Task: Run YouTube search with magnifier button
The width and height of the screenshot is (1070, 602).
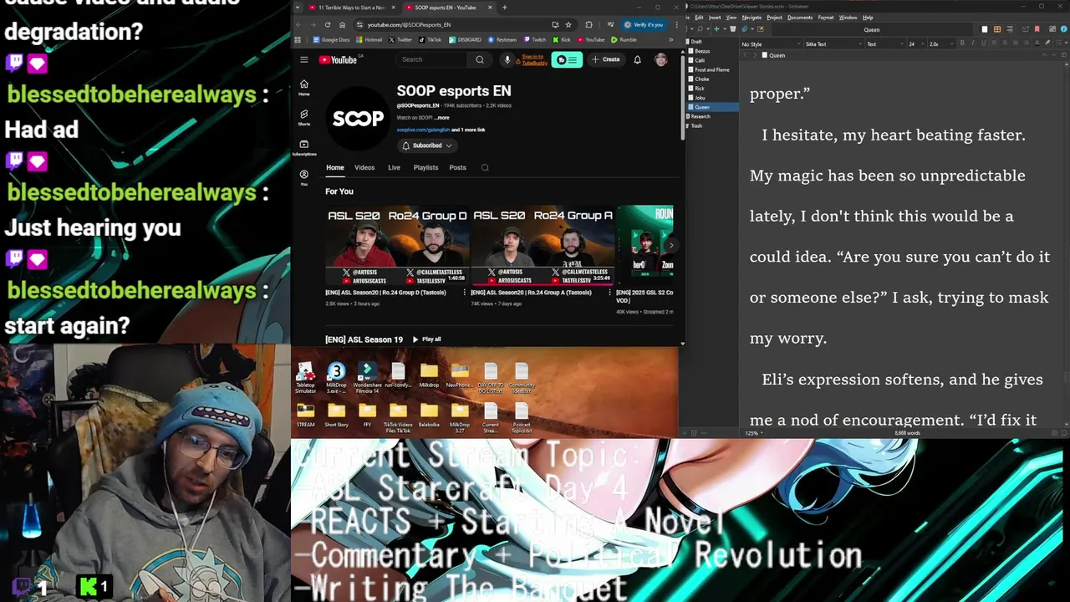Action: (480, 59)
